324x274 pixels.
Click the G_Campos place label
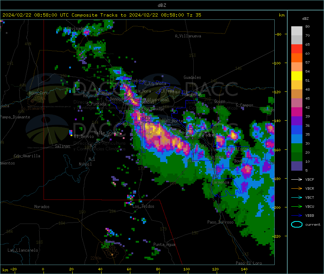coord(244,105)
